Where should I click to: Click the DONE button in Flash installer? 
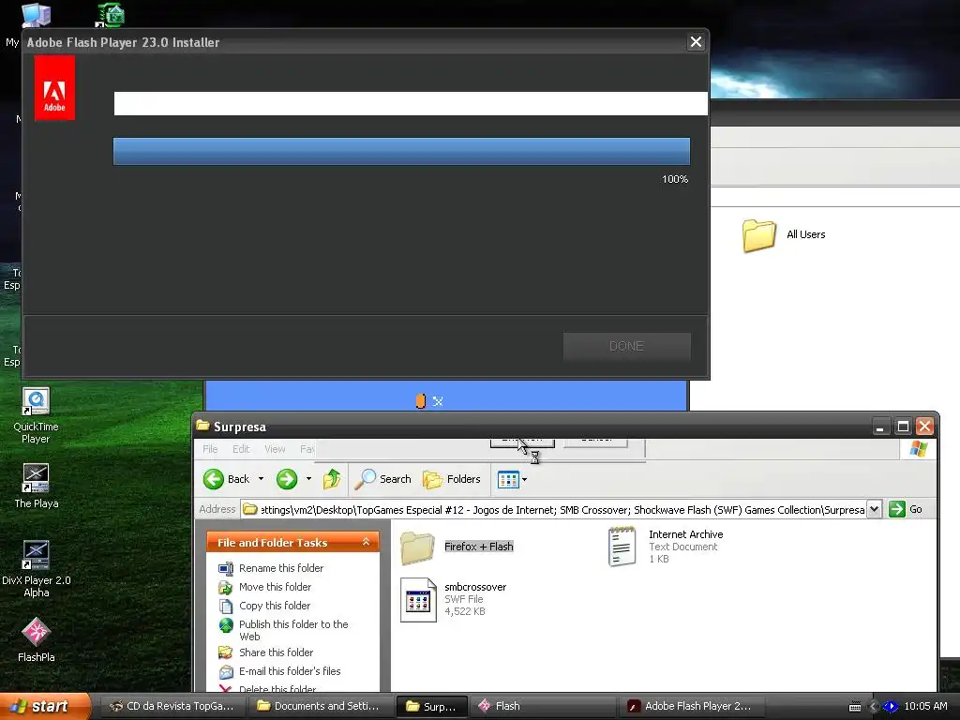[626, 347]
